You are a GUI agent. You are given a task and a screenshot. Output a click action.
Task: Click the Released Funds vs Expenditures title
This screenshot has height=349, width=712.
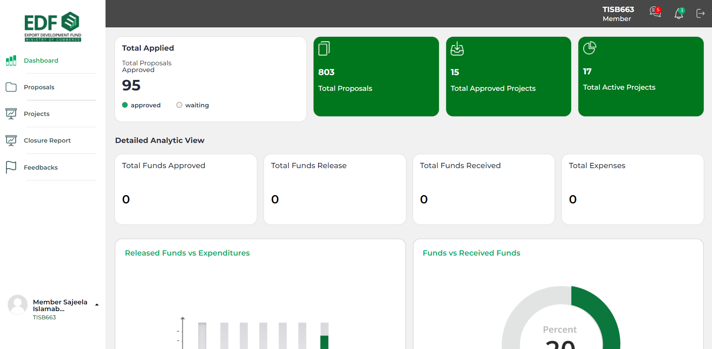point(187,253)
